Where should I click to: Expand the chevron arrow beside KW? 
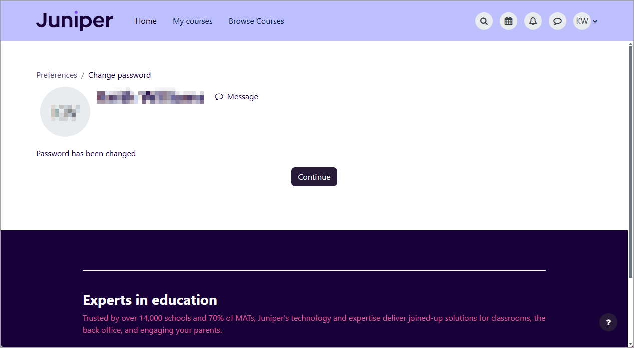[x=595, y=22]
